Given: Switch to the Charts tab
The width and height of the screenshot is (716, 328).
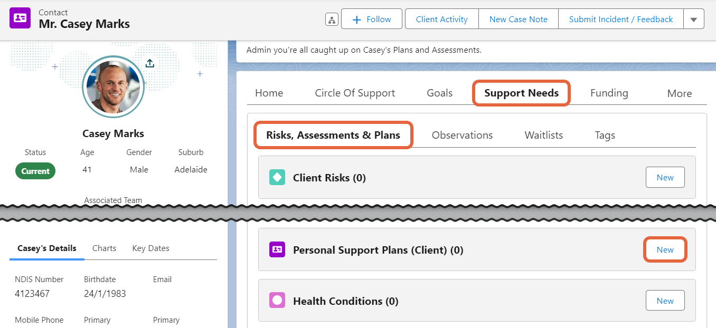Looking at the screenshot, I should 104,248.
